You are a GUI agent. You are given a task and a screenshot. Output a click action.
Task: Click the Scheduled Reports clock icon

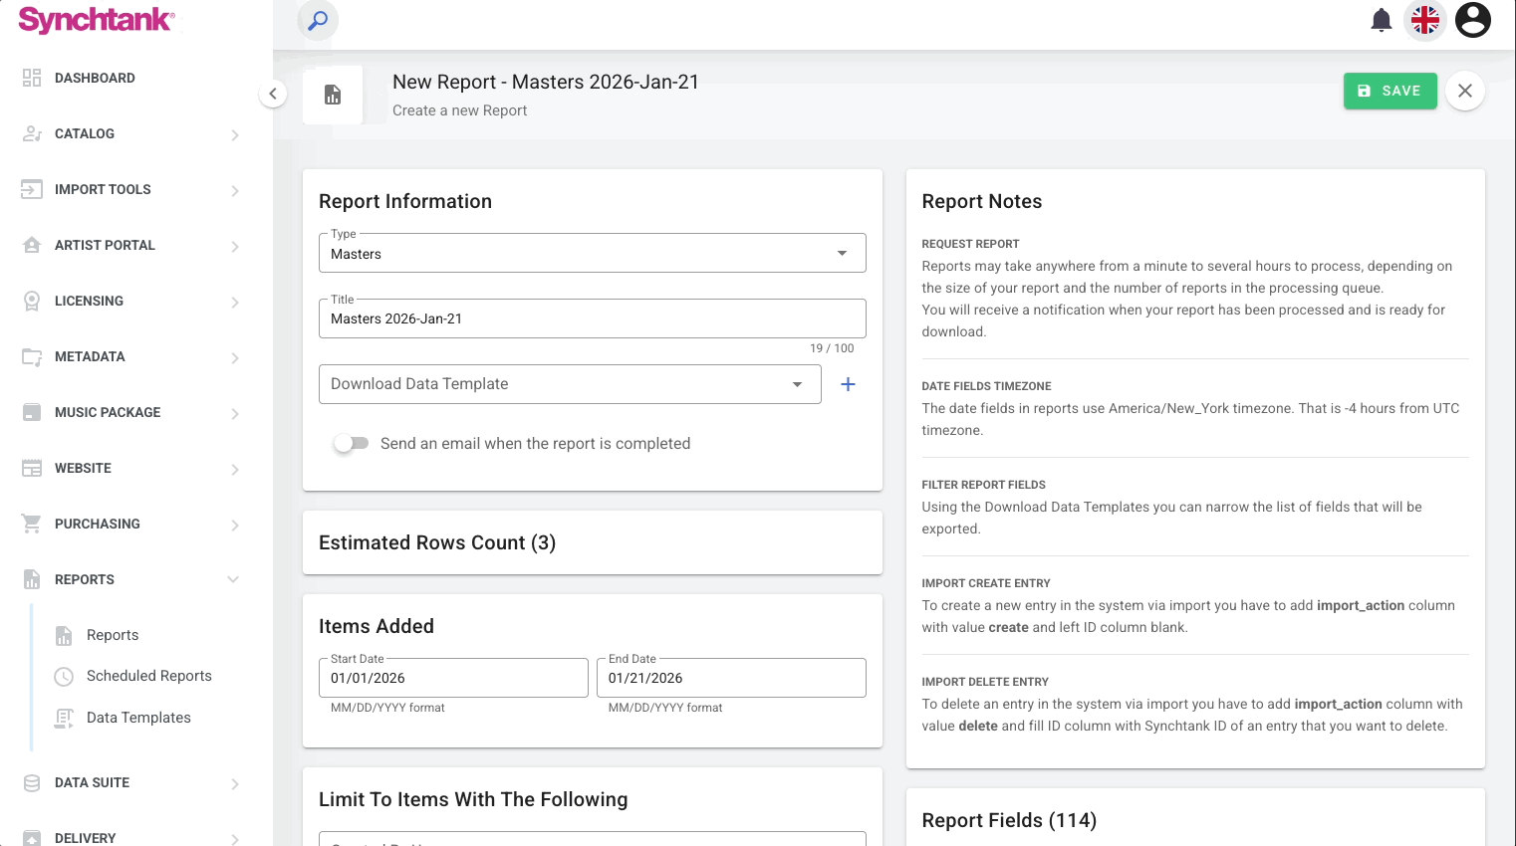pyautogui.click(x=64, y=677)
